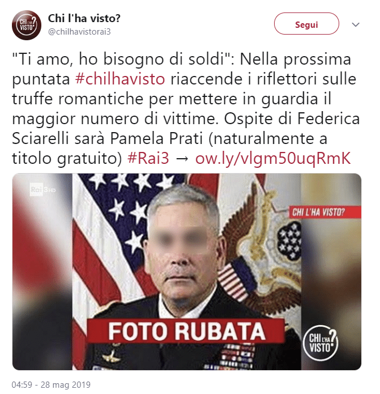Open the @chilhavistorai3 handle link
Viewport: 380px width, 394px height.
tap(79, 32)
